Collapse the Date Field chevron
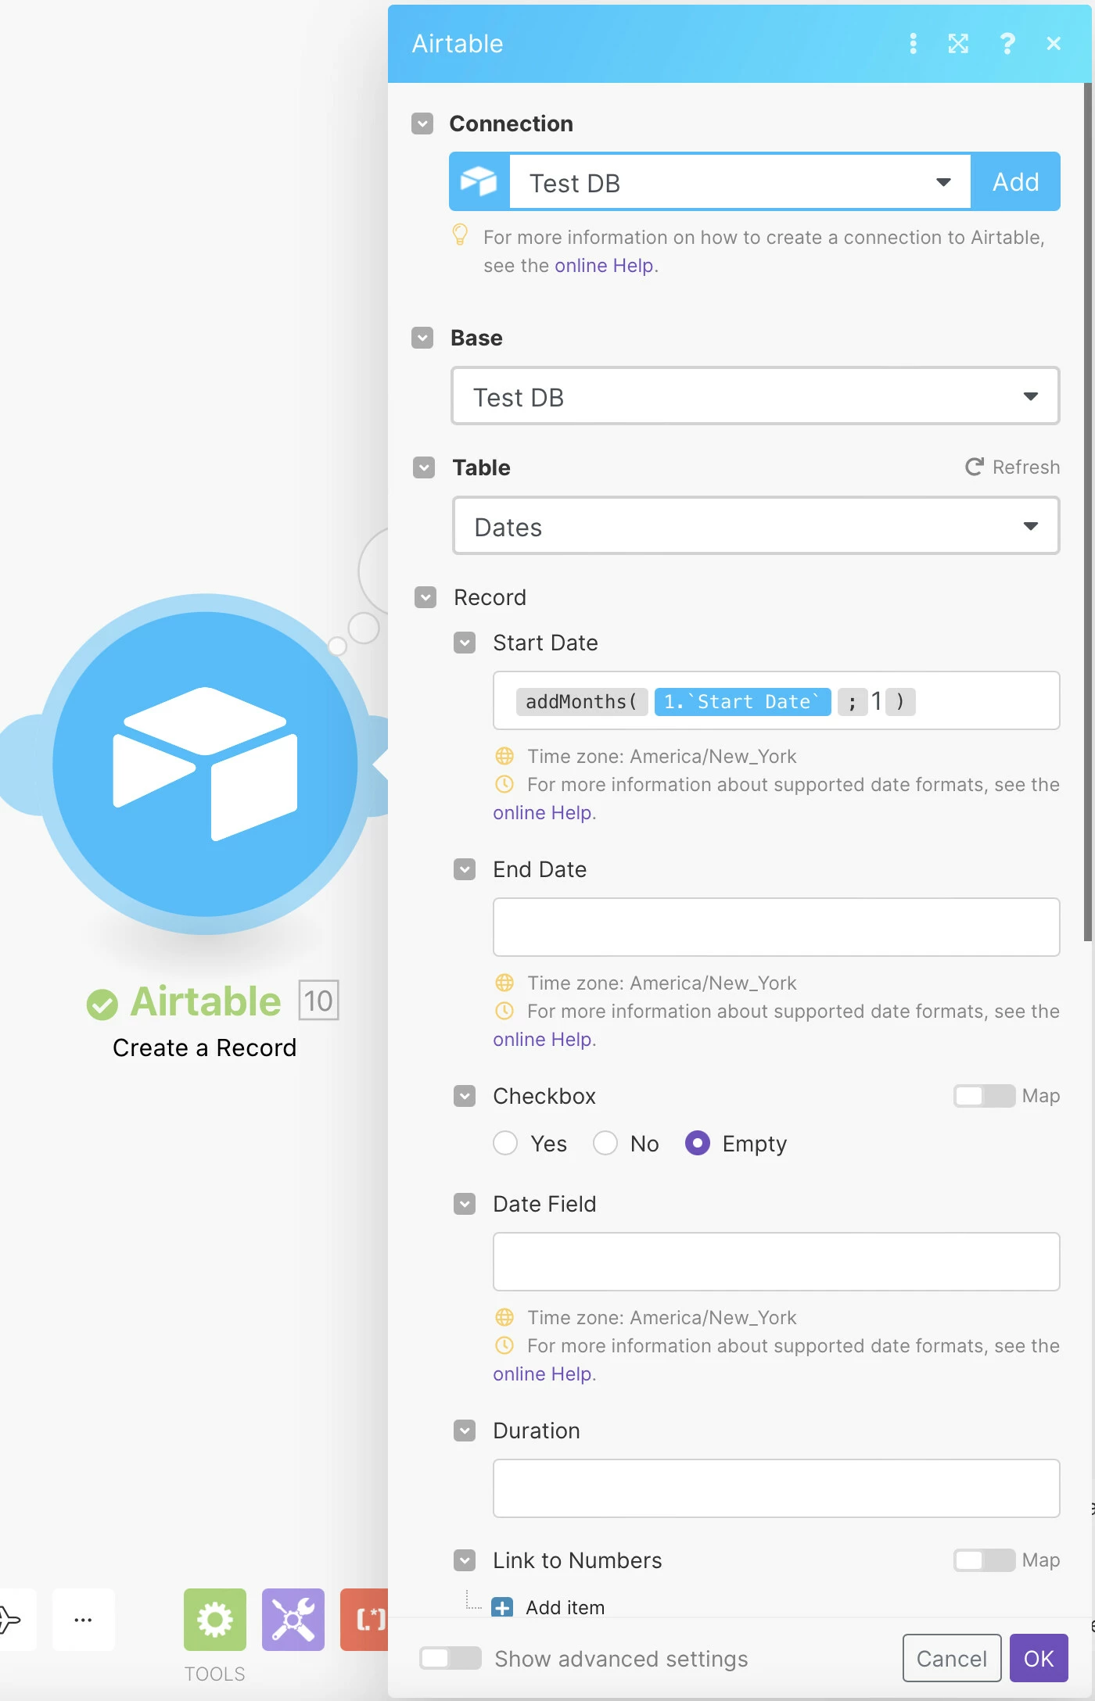 click(x=465, y=1204)
